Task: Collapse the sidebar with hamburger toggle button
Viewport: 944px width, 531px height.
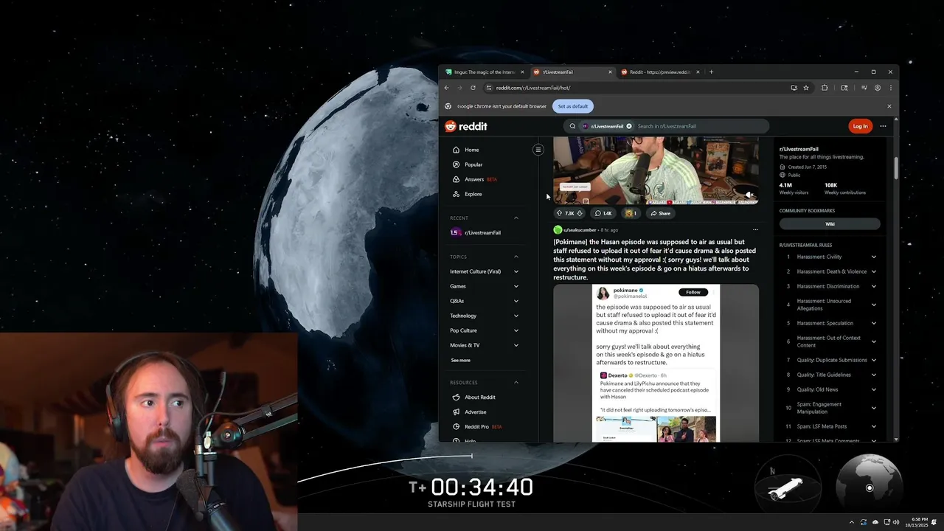Action: (538, 150)
